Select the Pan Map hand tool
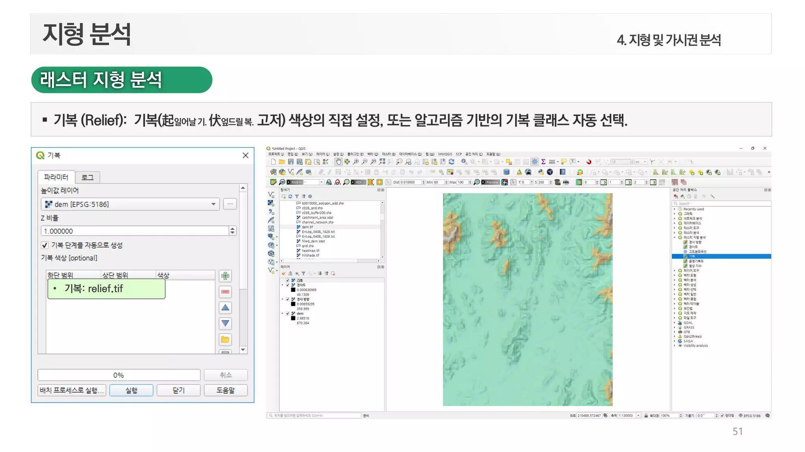The image size is (805, 452). [x=338, y=162]
